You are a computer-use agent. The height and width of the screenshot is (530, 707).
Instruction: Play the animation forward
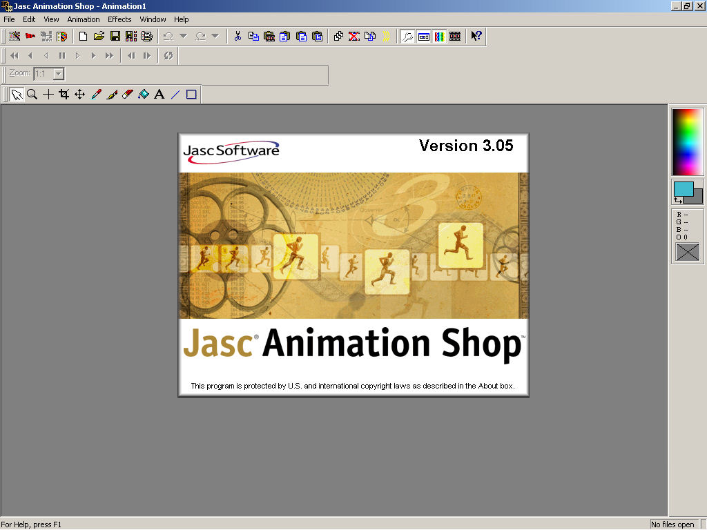pyautogui.click(x=93, y=55)
